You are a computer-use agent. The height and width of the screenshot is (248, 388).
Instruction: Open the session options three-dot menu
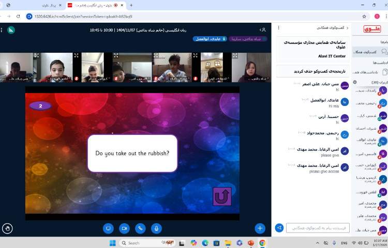coord(2,30)
